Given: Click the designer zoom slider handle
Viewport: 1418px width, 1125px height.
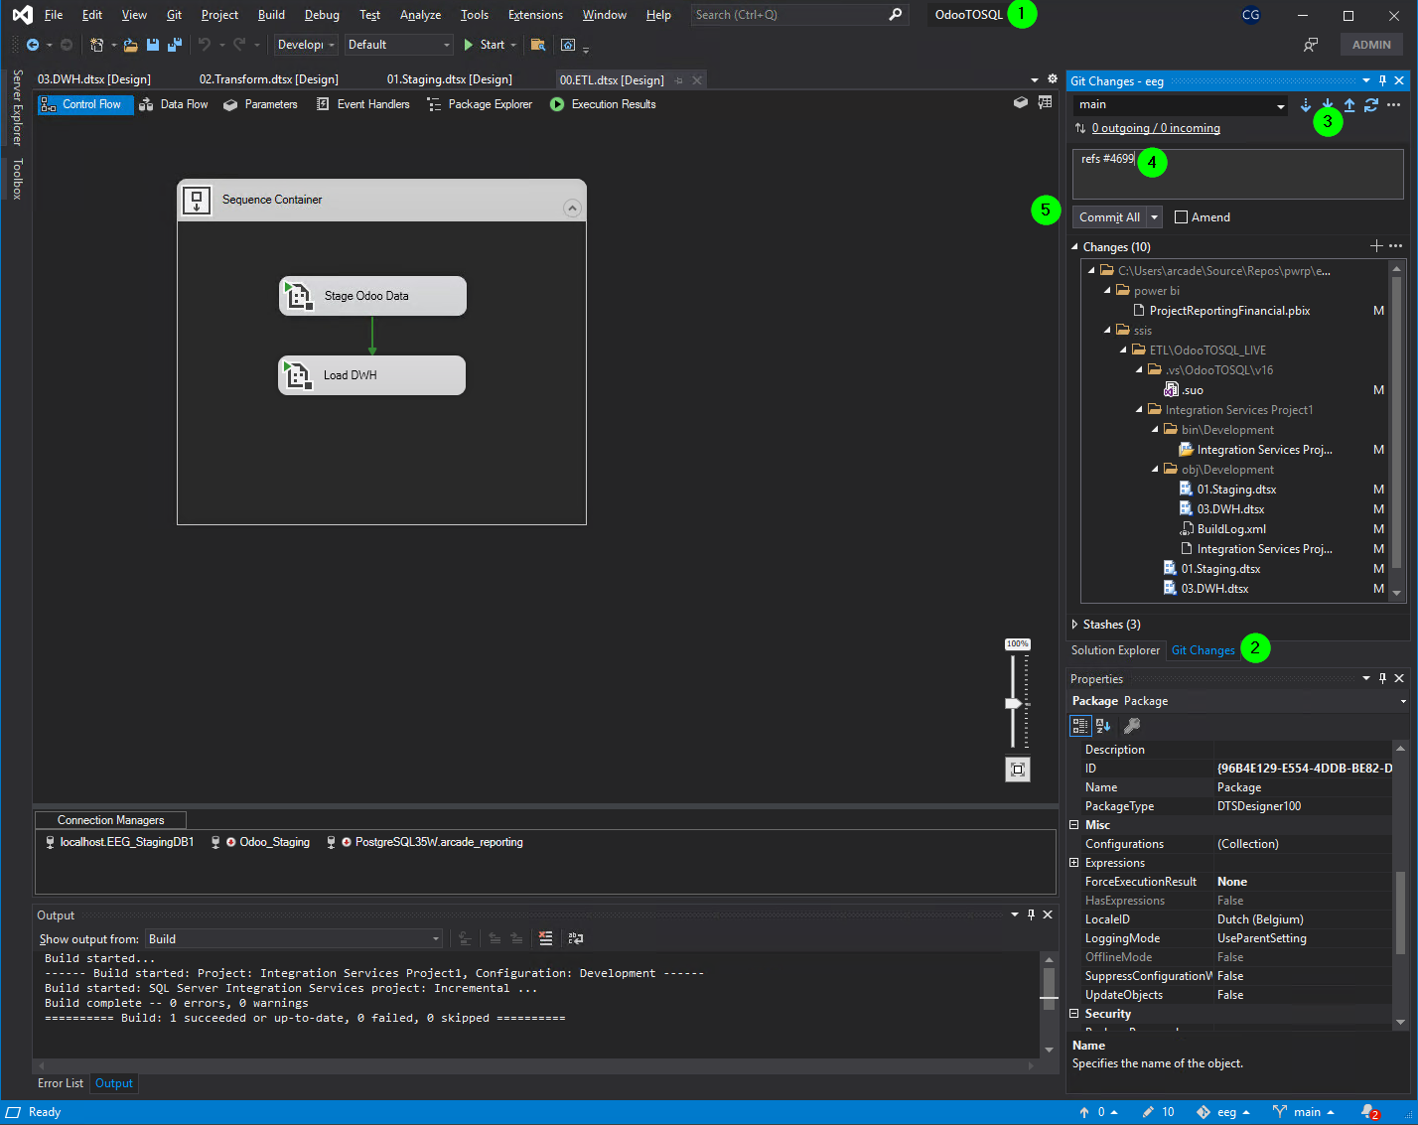Looking at the screenshot, I should tap(1014, 703).
